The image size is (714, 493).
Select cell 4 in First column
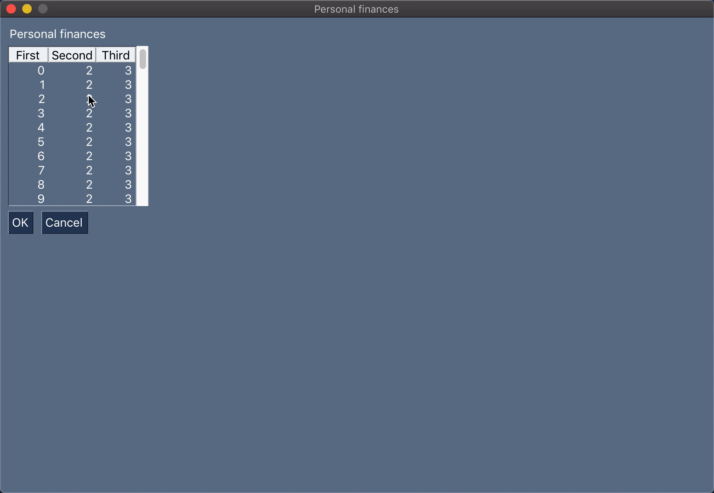[x=28, y=128]
